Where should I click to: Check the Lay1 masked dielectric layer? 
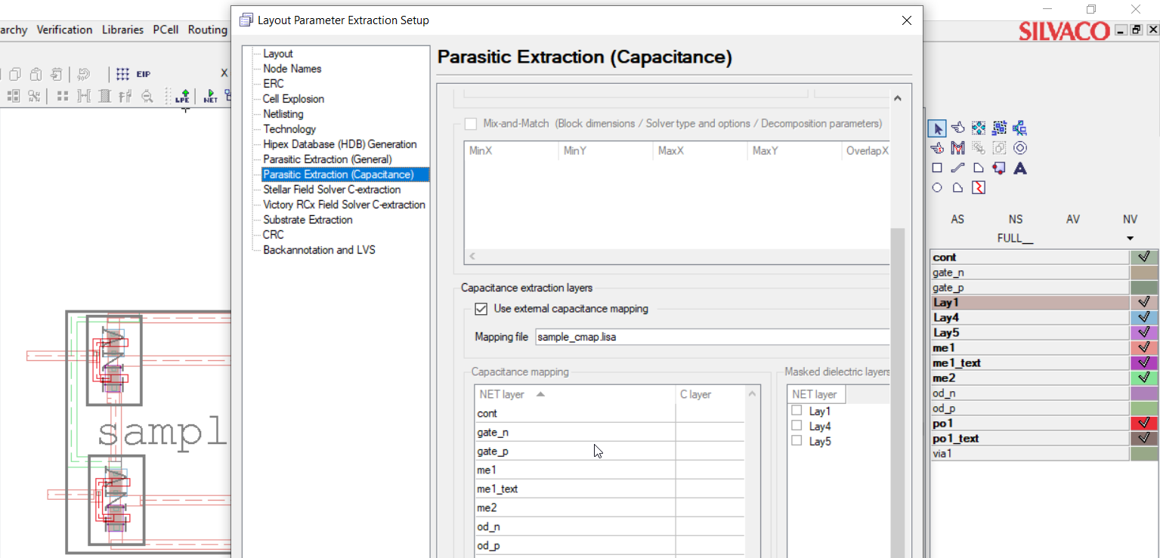797,411
